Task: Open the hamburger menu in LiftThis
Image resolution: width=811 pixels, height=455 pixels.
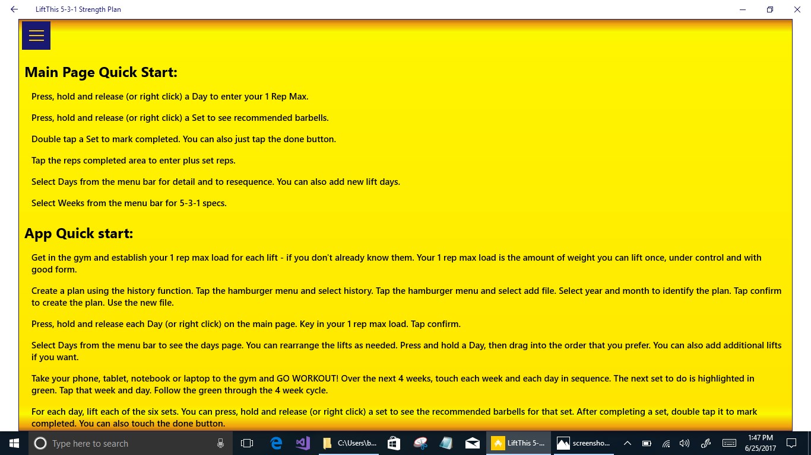Action: (x=36, y=36)
